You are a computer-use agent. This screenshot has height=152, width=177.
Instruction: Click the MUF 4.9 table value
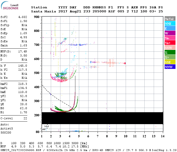[x=14, y=147]
